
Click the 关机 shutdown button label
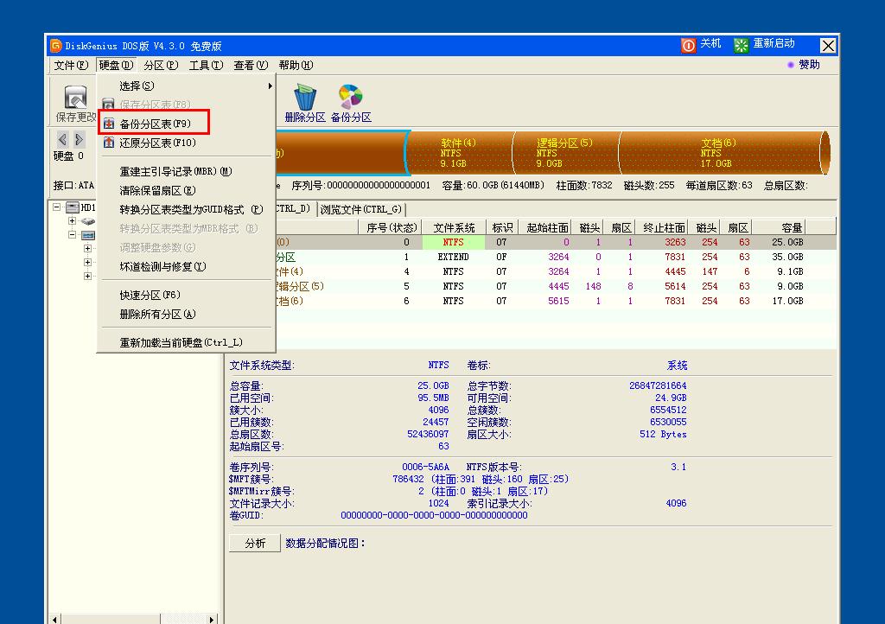tap(710, 43)
